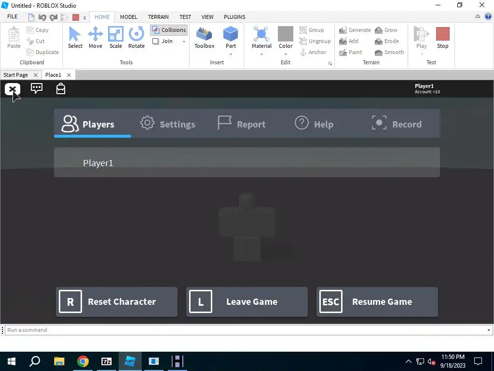Click the Resume Game button

377,301
